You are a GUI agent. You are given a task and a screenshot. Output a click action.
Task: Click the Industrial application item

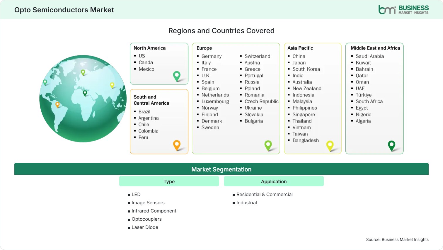pyautogui.click(x=247, y=203)
